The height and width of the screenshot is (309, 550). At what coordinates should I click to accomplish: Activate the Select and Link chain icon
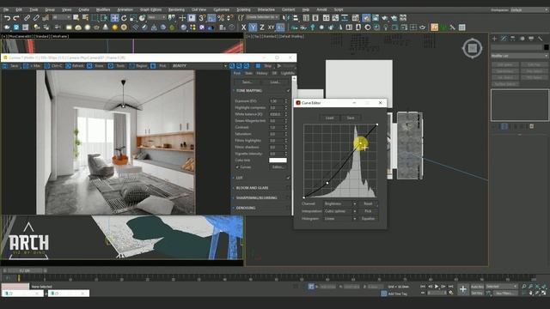tap(27, 17)
